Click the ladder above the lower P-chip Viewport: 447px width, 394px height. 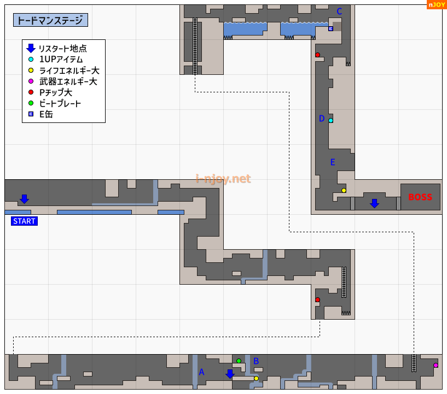click(x=344, y=283)
